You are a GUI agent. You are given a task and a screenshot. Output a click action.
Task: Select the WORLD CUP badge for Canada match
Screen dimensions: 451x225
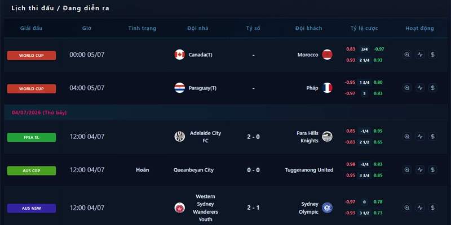pos(32,55)
